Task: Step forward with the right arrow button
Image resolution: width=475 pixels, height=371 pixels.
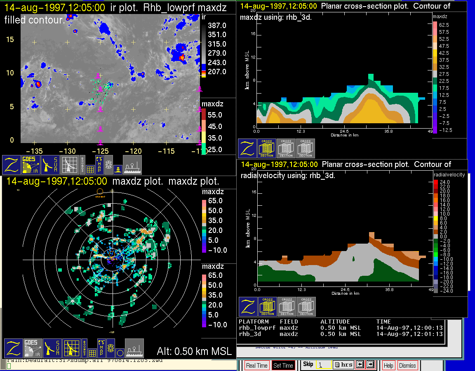Action: [x=370, y=365]
